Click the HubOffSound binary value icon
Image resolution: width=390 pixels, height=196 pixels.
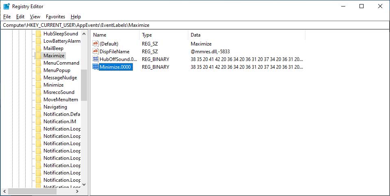pyautogui.click(x=96, y=59)
